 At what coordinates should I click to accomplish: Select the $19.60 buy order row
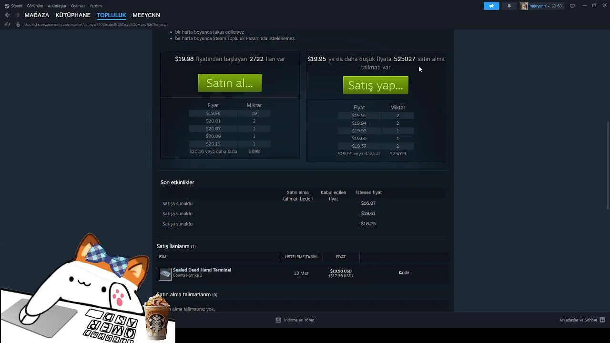376,139
